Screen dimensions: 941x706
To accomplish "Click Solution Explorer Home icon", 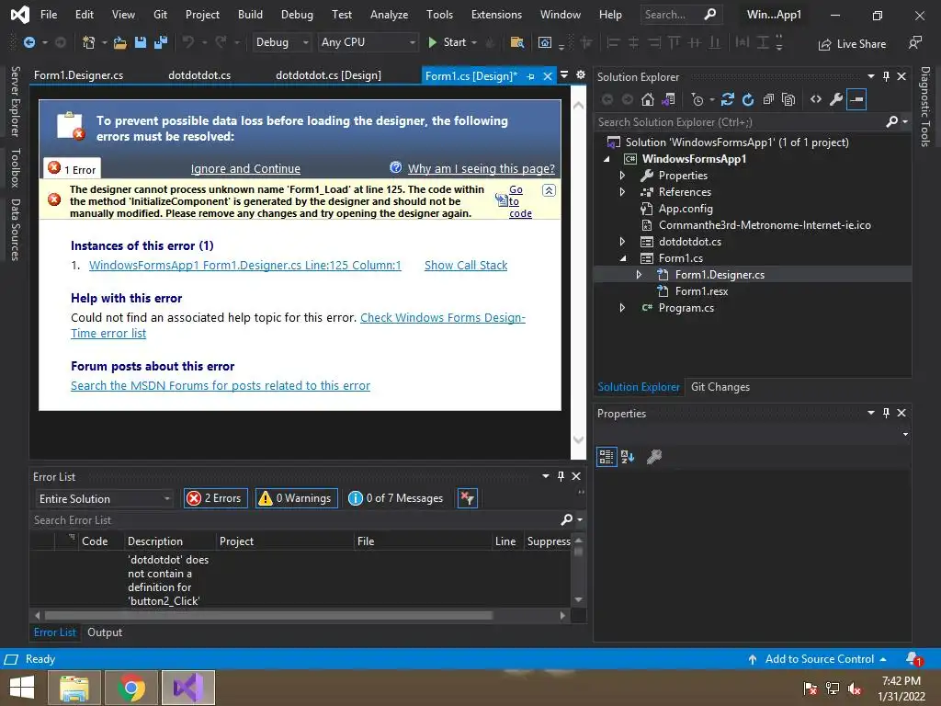I will [648, 99].
